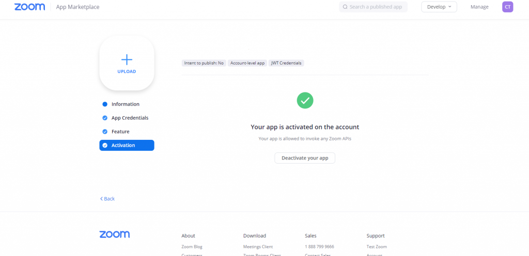
Task: Go to the App Credentials step
Action: 130,118
